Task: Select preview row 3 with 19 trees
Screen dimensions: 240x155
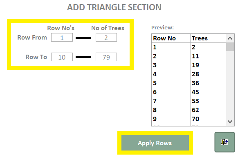Action: (x=189, y=65)
